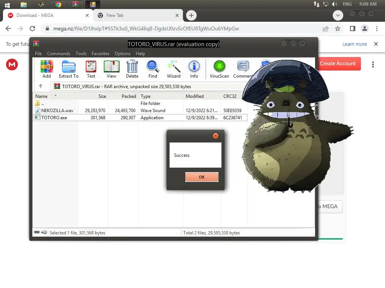This screenshot has width=385, height=288.
Task: Show archive Info
Action: click(x=194, y=69)
